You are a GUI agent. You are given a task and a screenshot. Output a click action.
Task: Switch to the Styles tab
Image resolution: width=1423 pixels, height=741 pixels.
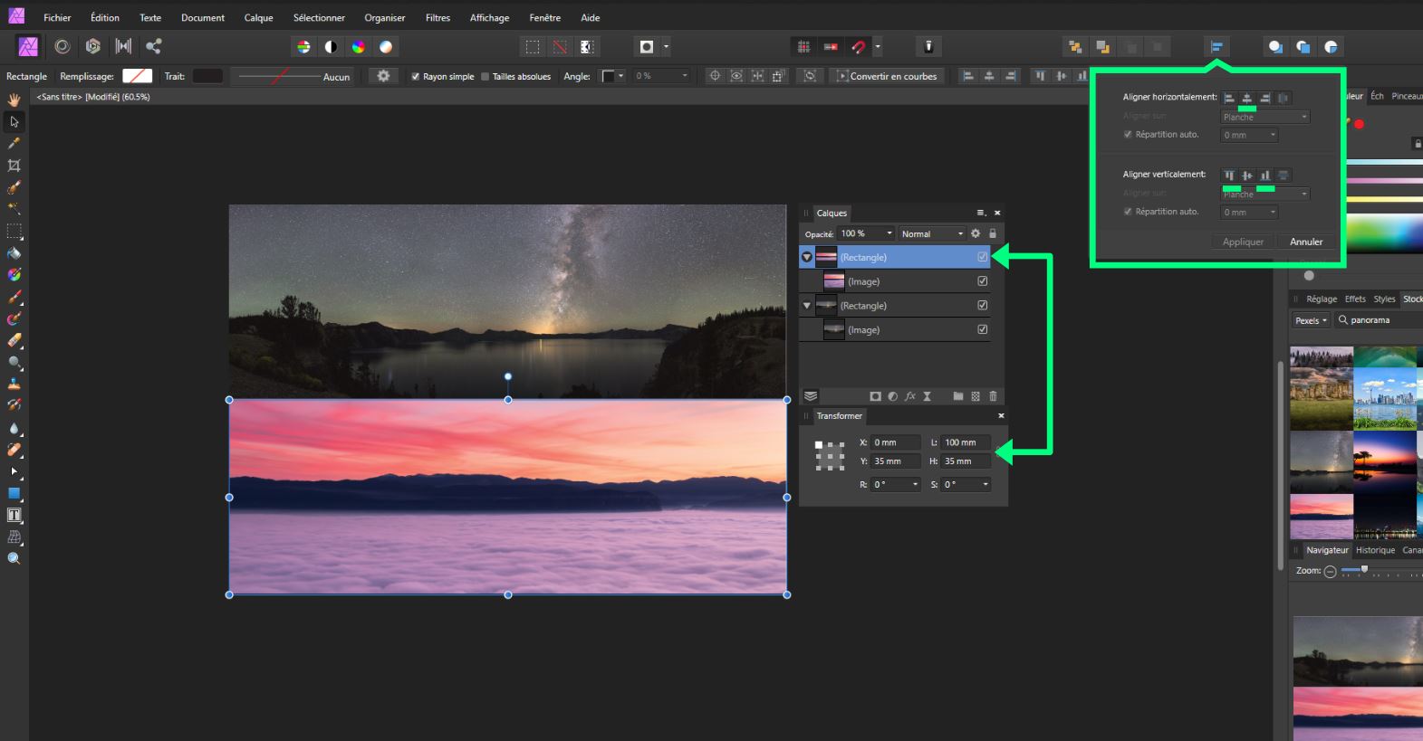click(1384, 299)
